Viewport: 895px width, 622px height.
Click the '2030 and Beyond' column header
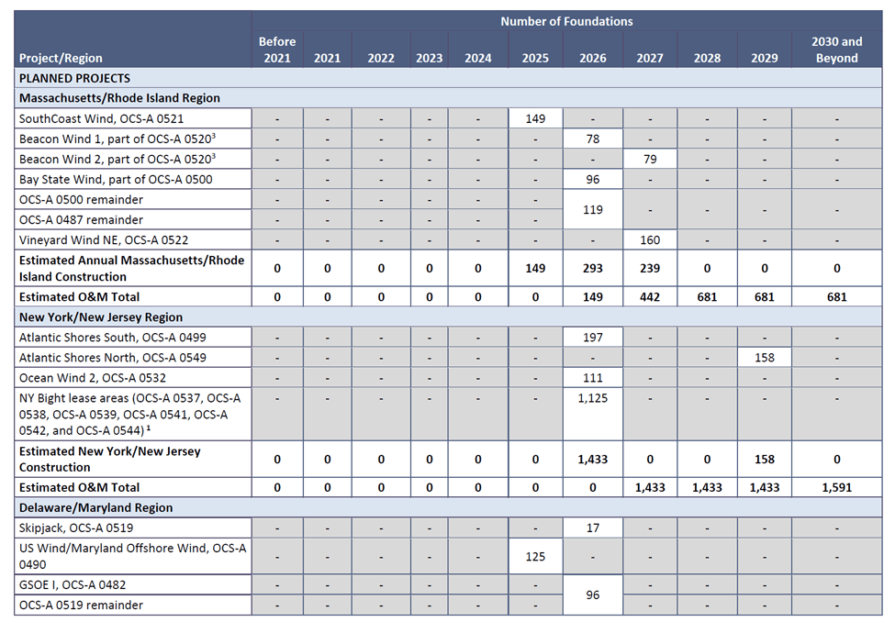(x=836, y=50)
